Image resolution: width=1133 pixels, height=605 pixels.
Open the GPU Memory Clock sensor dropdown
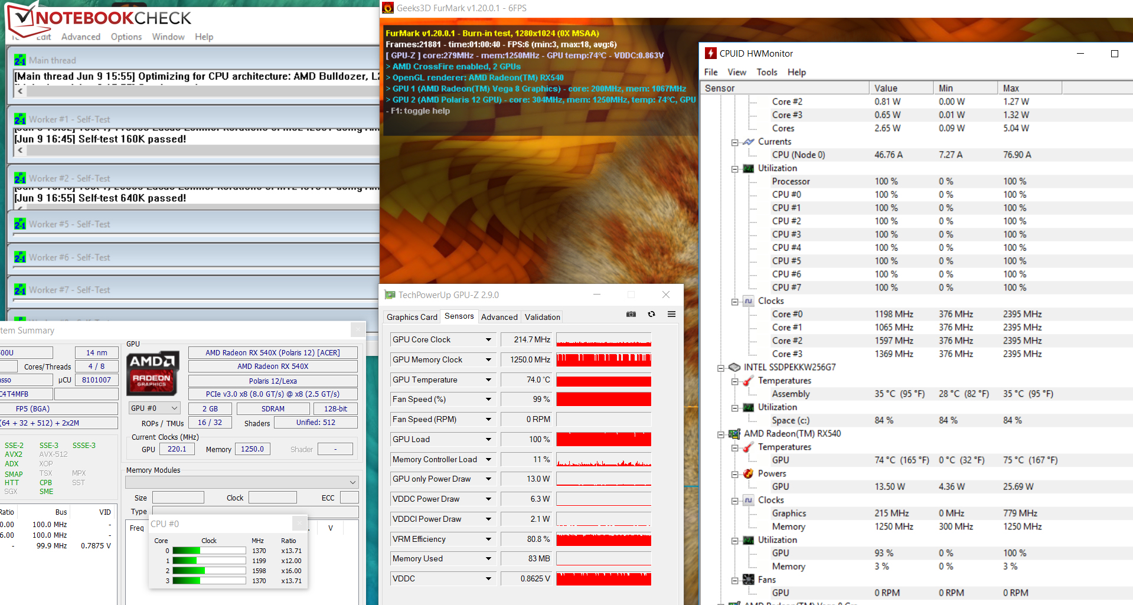488,359
